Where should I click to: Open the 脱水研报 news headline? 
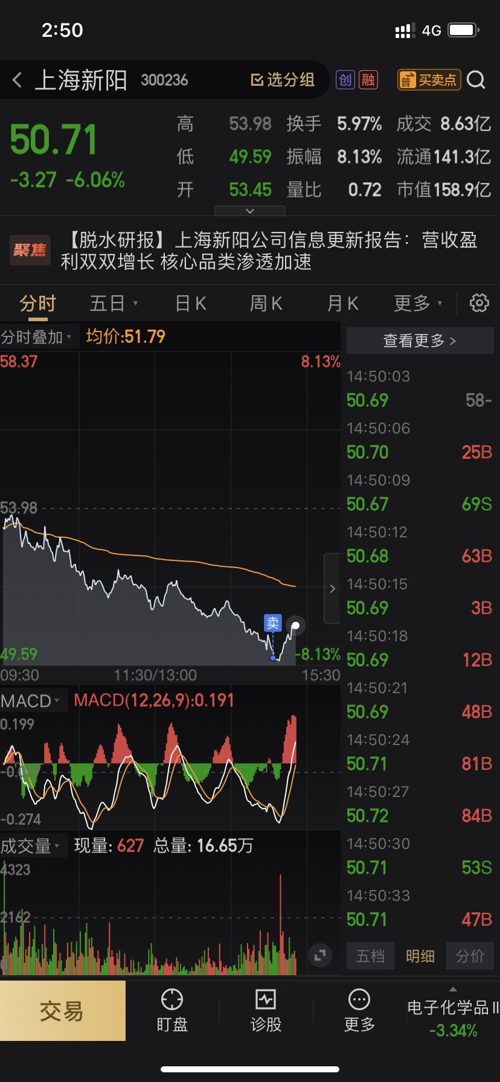pos(269,251)
